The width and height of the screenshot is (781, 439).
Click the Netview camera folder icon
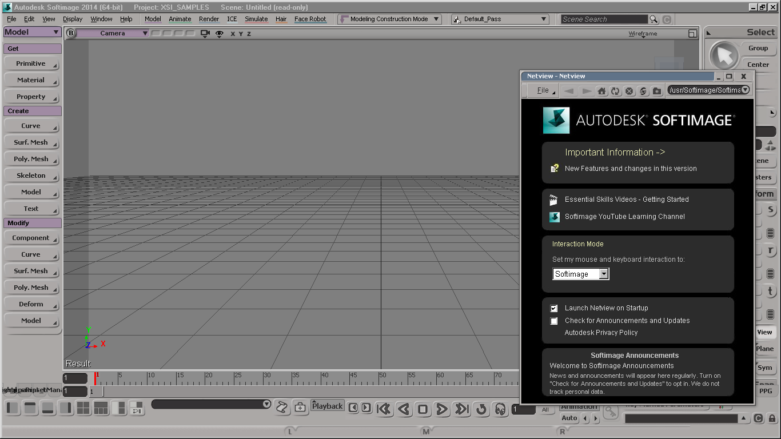click(657, 91)
